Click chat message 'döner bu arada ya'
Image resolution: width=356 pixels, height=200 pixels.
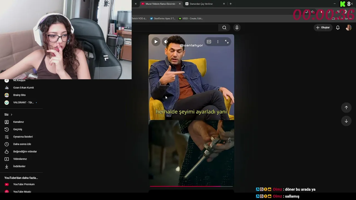click(x=300, y=189)
